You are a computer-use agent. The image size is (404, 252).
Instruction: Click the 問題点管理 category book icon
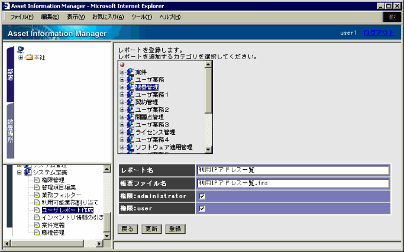[131, 117]
